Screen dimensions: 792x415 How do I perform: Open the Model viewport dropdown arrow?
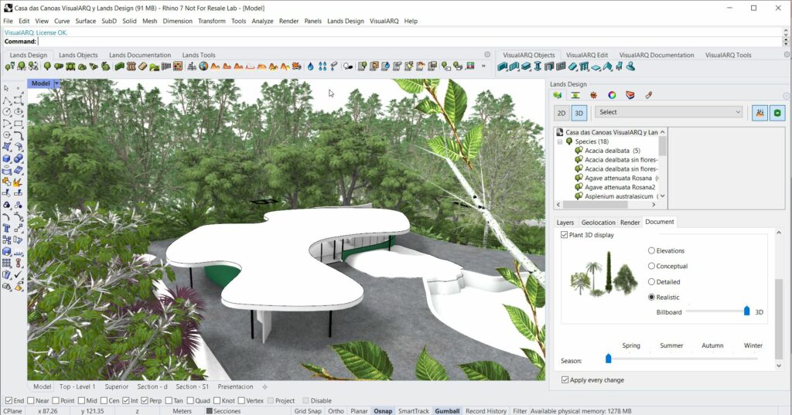(56, 83)
